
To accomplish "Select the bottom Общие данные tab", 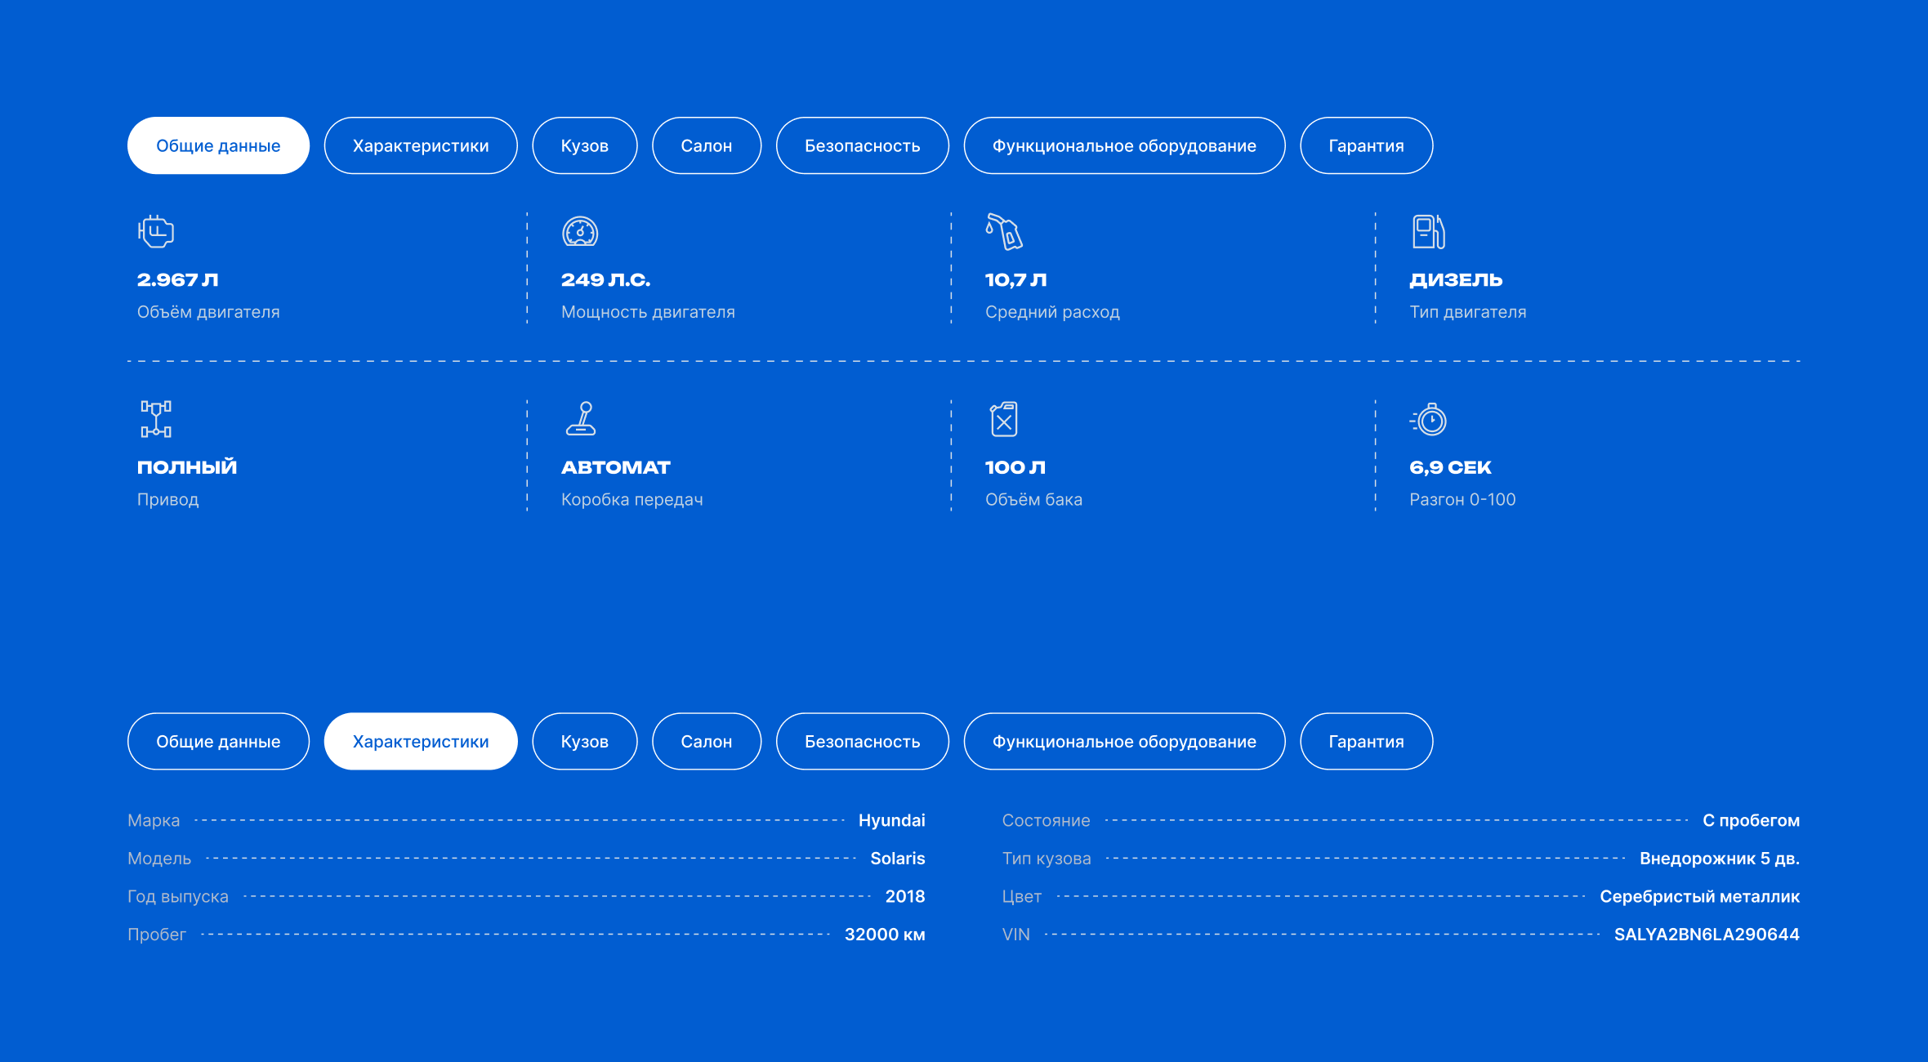I will tap(218, 741).
